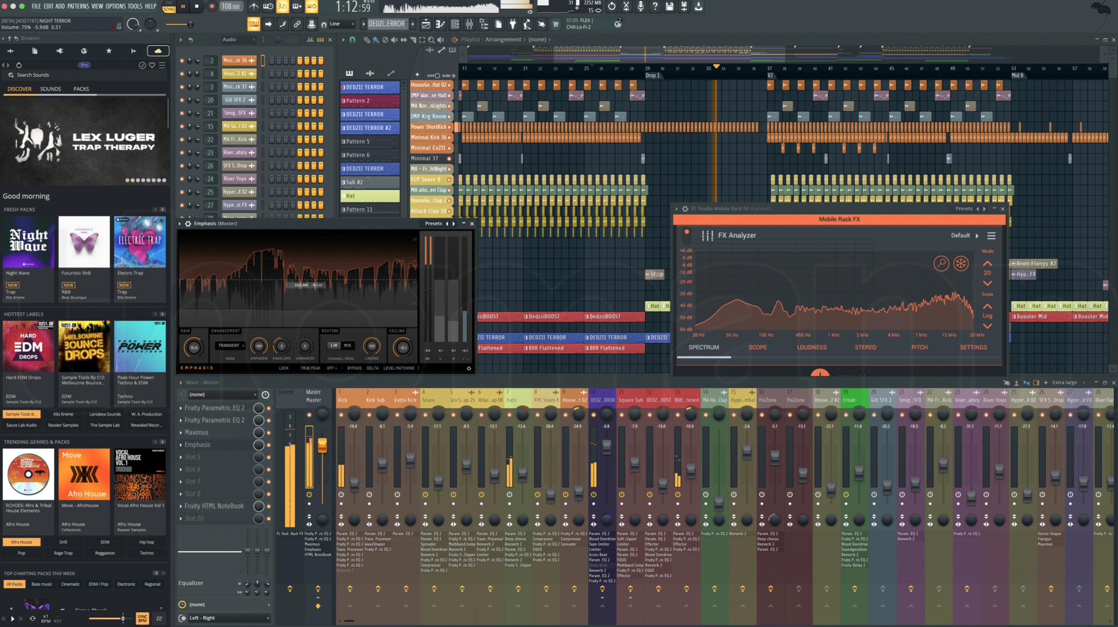Toggle the Kick mixer track mute light
1118x627 pixels.
click(341, 415)
